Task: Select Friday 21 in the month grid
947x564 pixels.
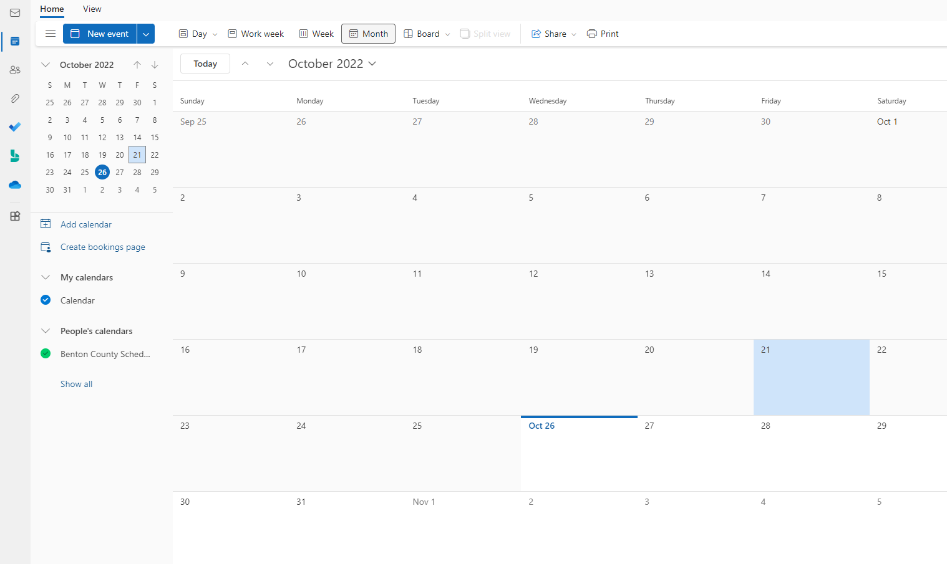Action: coord(811,377)
